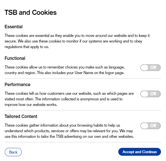Click the Essential cookies description paragraph
The height and width of the screenshot is (161, 166).
(x=77, y=41)
